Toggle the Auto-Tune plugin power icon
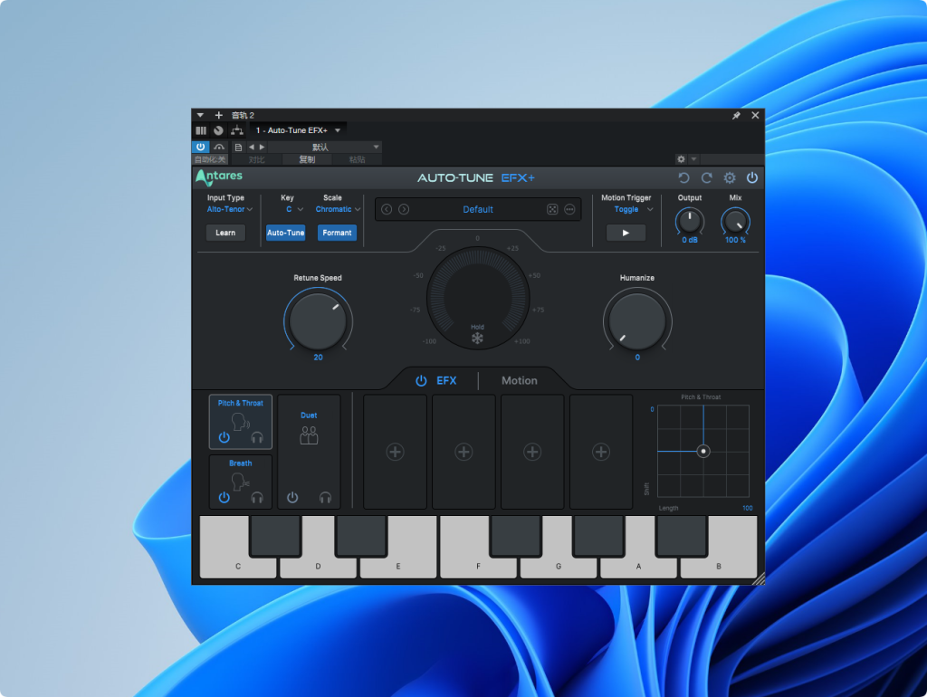 pos(752,177)
